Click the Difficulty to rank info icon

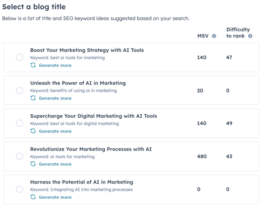[250, 36]
